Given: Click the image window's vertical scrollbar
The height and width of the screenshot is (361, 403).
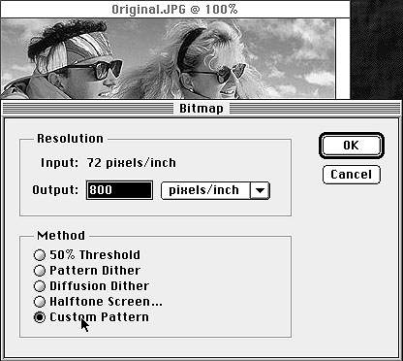Looking at the screenshot, I should click(342, 58).
